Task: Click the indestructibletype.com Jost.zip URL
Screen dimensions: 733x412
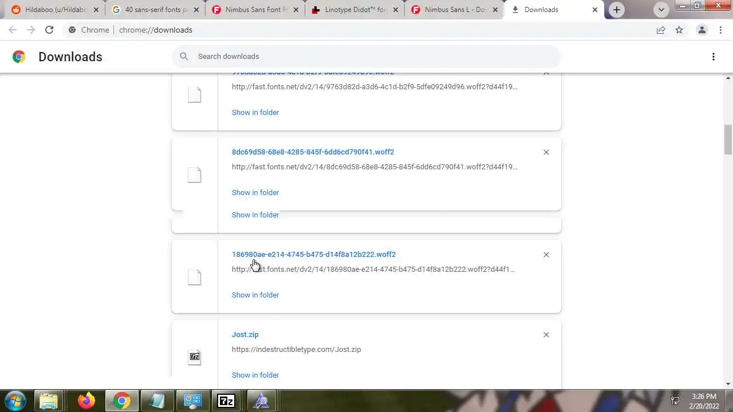Action: (296, 349)
